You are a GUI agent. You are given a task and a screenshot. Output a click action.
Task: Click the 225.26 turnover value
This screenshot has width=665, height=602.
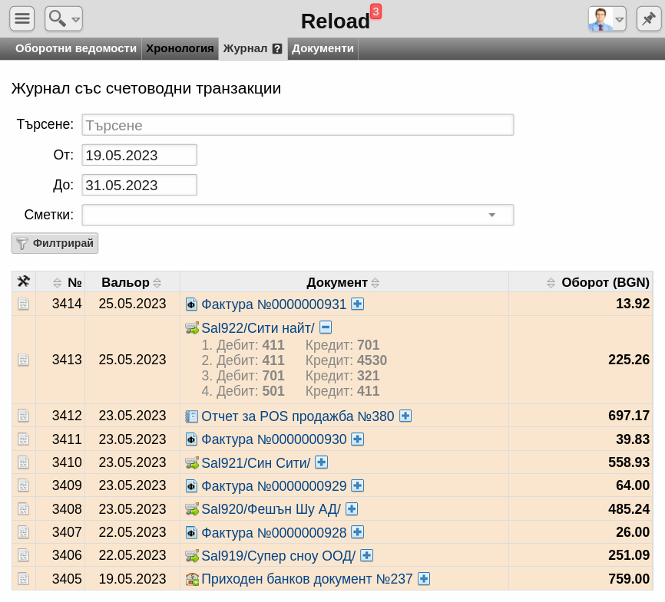click(x=629, y=360)
